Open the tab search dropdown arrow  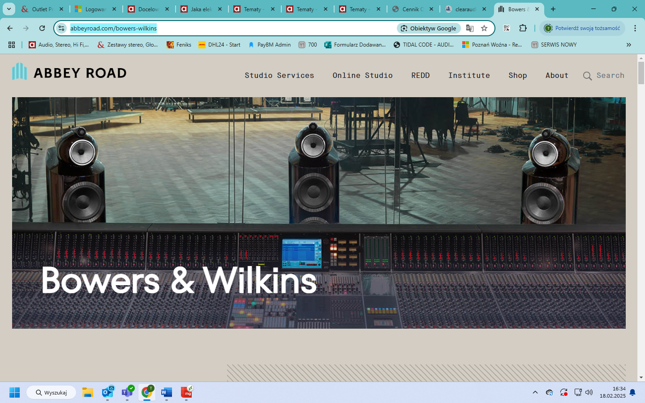pyautogui.click(x=9, y=9)
